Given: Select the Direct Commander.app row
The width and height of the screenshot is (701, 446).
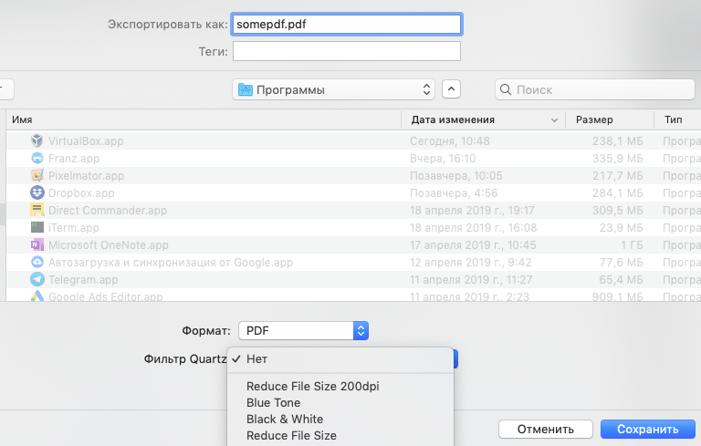Looking at the screenshot, I should pos(353,210).
